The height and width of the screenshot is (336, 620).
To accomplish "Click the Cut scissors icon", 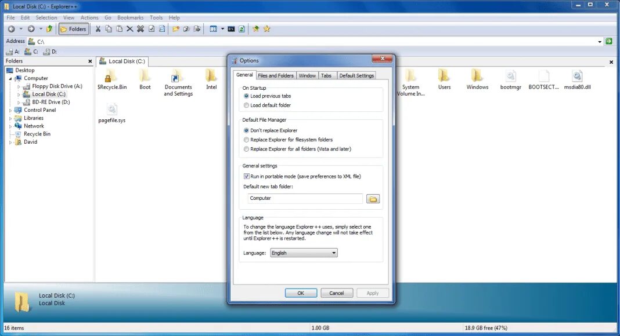I will 98,29.
